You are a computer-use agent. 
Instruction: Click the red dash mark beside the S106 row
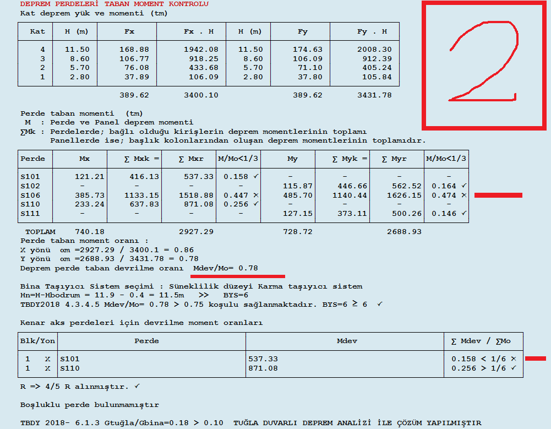point(498,195)
